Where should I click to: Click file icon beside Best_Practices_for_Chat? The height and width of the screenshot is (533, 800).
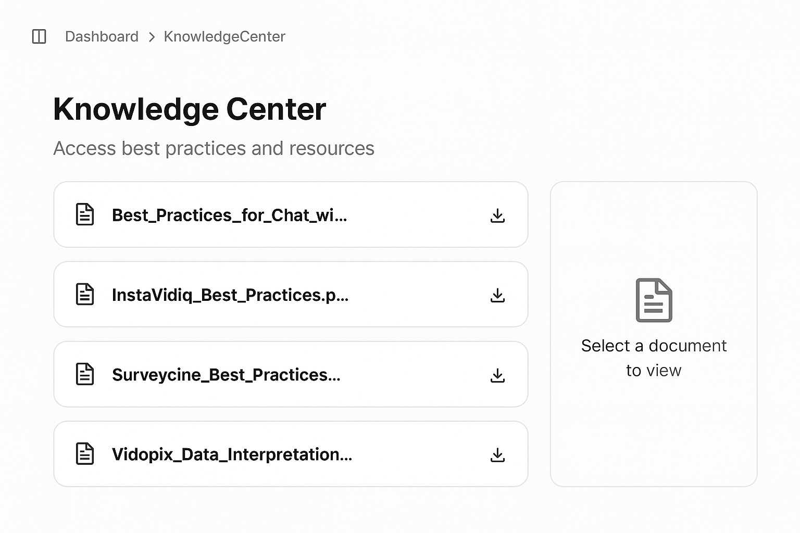click(85, 214)
